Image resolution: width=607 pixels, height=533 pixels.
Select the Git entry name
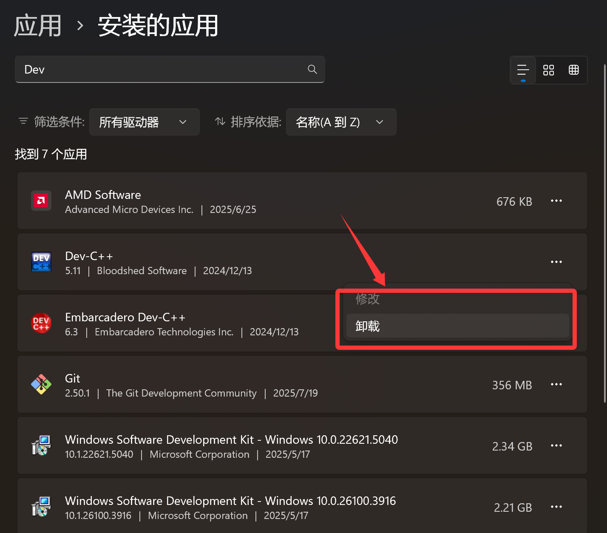pyautogui.click(x=73, y=378)
